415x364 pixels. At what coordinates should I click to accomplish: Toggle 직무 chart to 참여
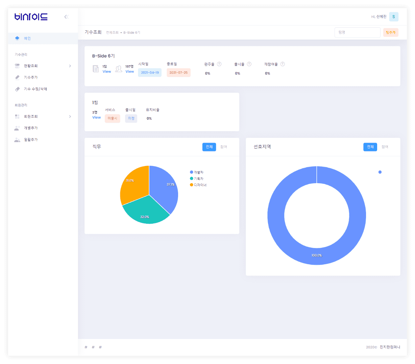224,147
